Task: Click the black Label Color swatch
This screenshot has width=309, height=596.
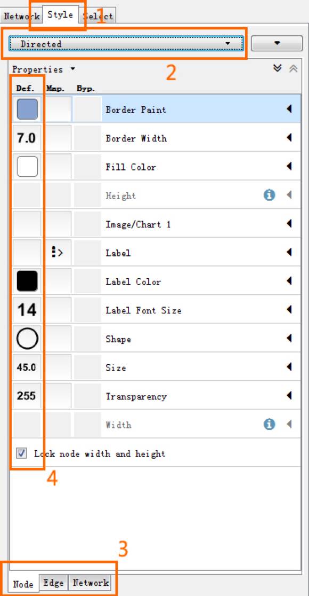Action: (x=27, y=281)
